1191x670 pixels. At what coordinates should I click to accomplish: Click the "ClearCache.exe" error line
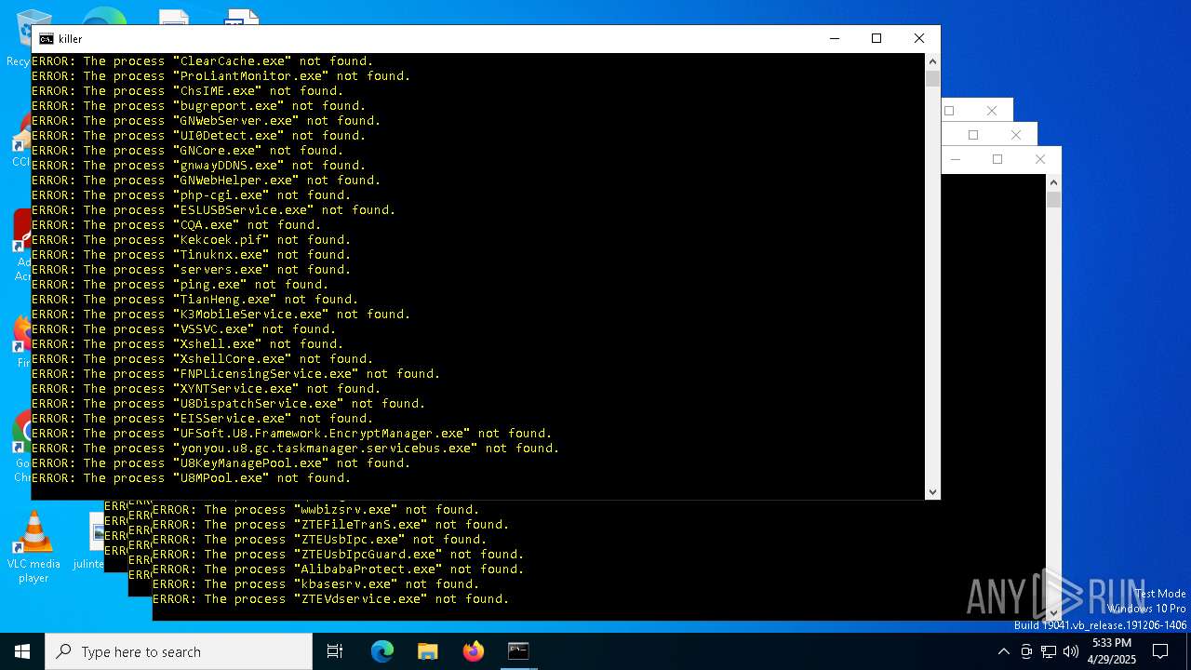pos(202,60)
